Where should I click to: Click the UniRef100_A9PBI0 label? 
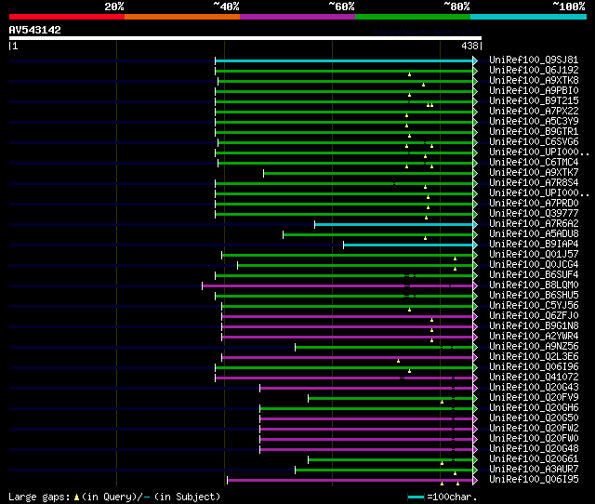[534, 91]
